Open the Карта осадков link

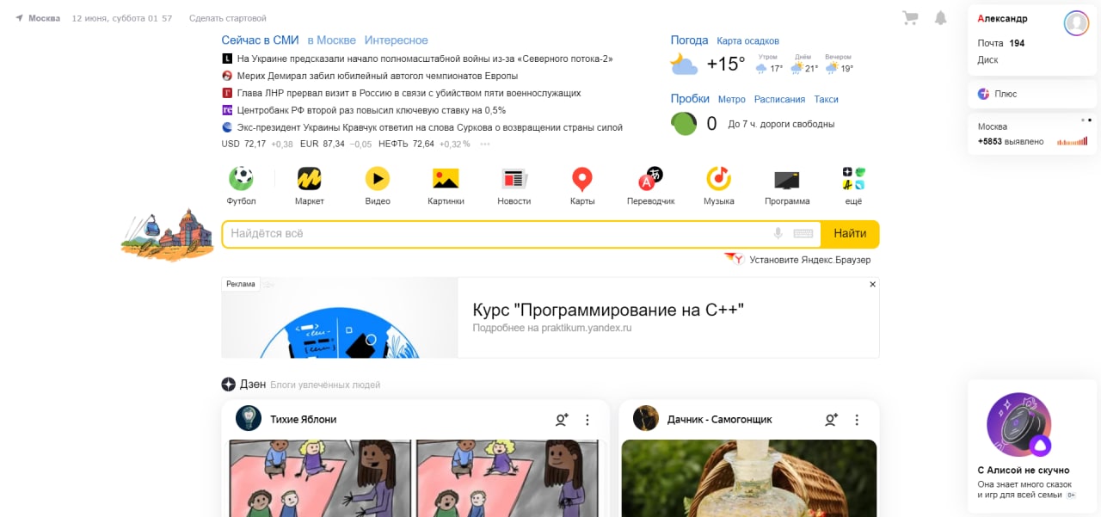coord(747,40)
